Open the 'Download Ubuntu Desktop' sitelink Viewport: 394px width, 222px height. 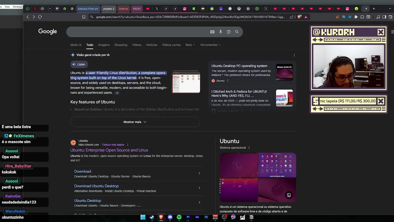96,186
